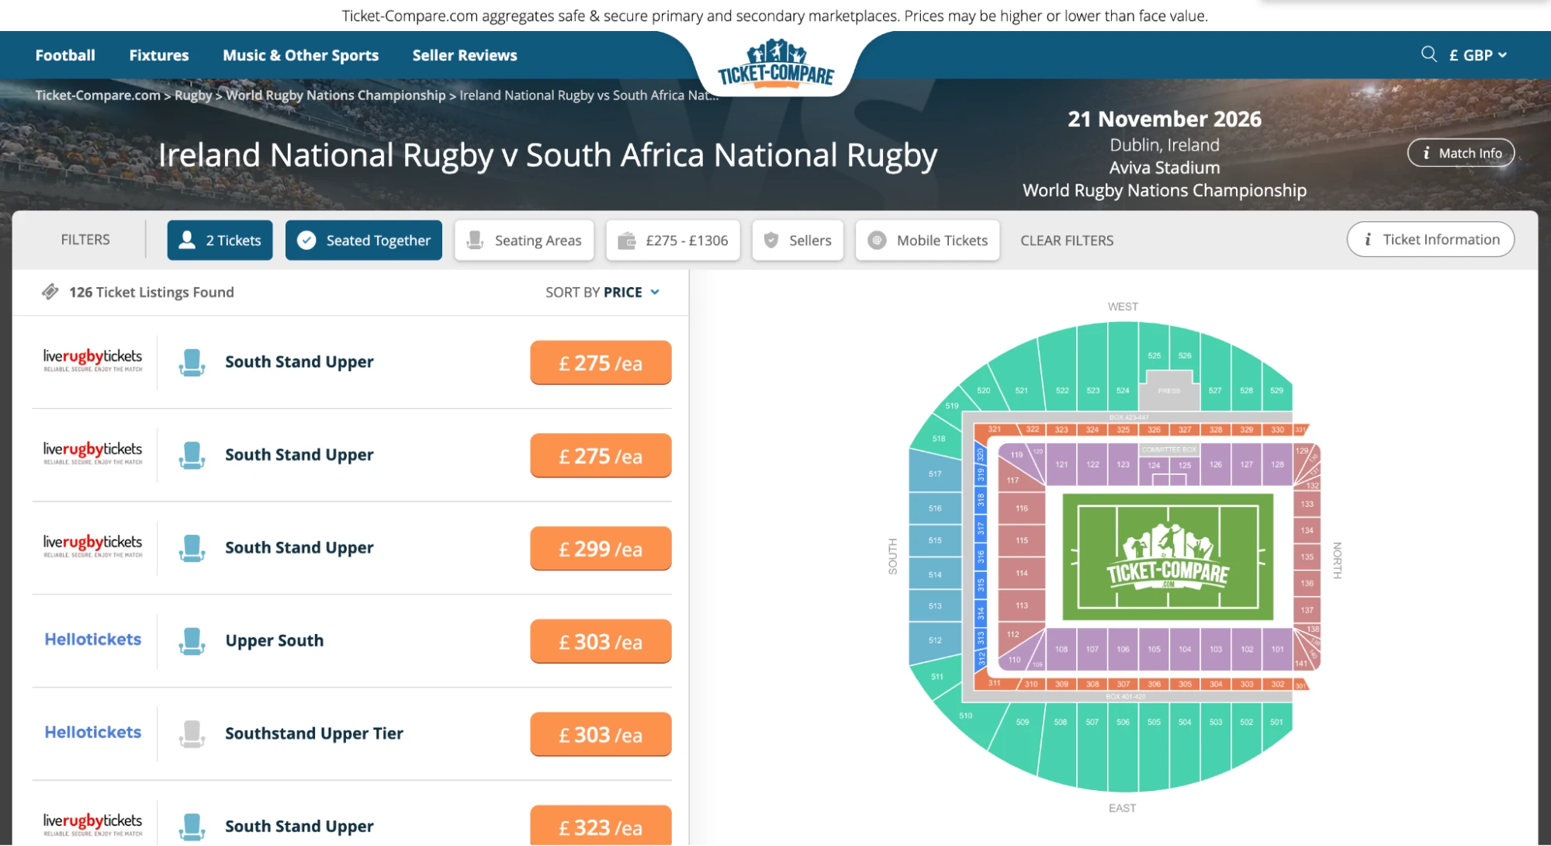Viewport: 1551px width, 846px height.
Task: Expand the Seating Areas filter
Action: (x=524, y=240)
